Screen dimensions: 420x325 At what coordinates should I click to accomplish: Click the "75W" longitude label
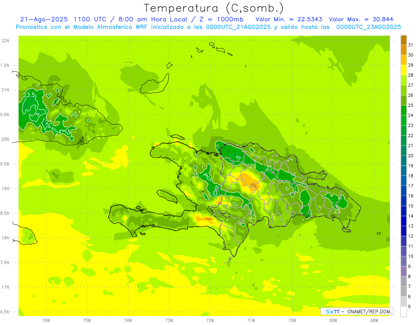87,320
